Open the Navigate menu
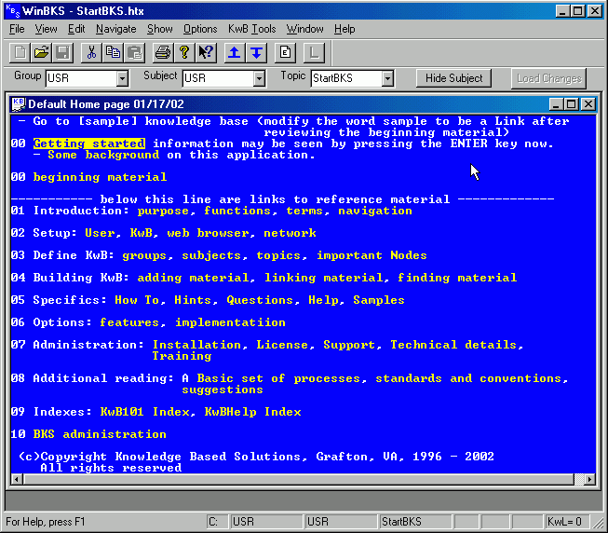This screenshot has width=608, height=533. [x=116, y=29]
